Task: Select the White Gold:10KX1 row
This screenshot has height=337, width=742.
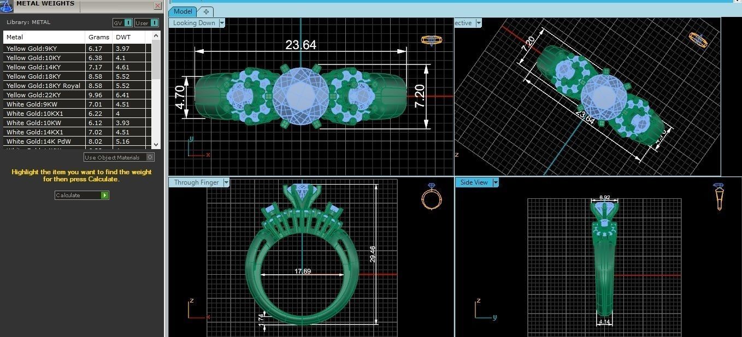Action: coord(77,114)
